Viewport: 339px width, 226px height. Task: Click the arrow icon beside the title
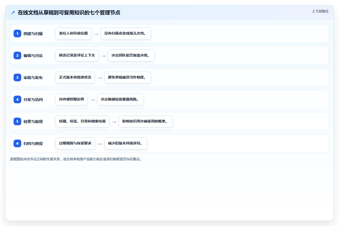point(13,13)
